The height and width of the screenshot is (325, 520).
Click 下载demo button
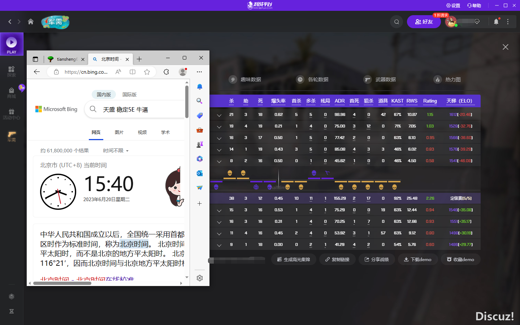[418, 259]
